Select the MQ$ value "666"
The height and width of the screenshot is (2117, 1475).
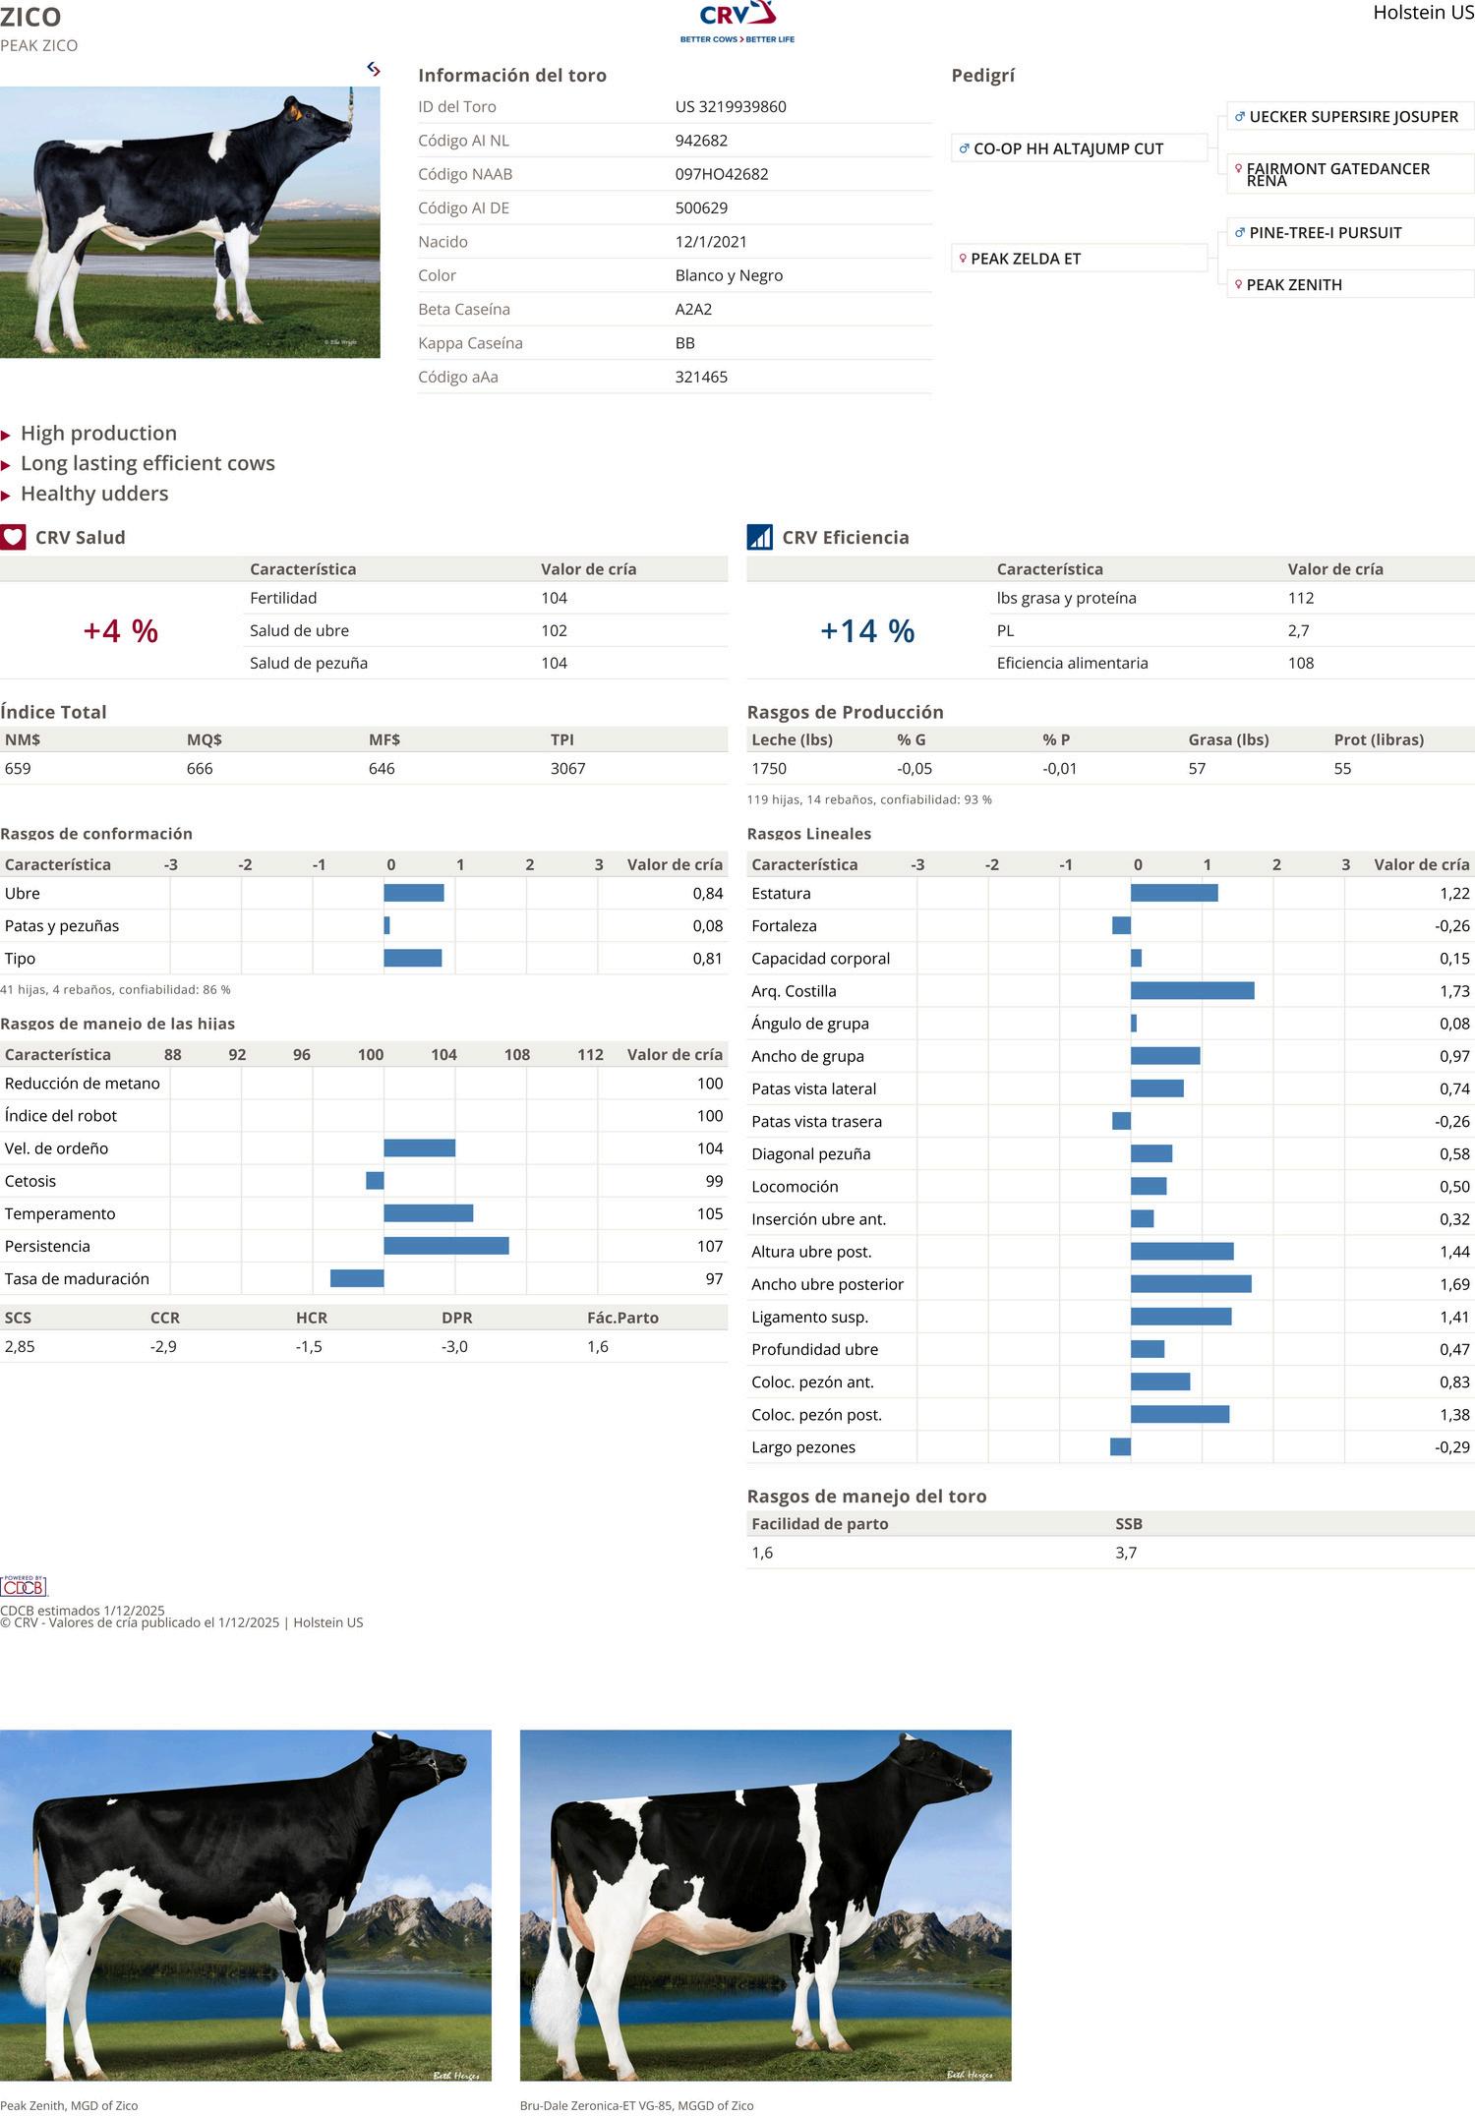200,769
